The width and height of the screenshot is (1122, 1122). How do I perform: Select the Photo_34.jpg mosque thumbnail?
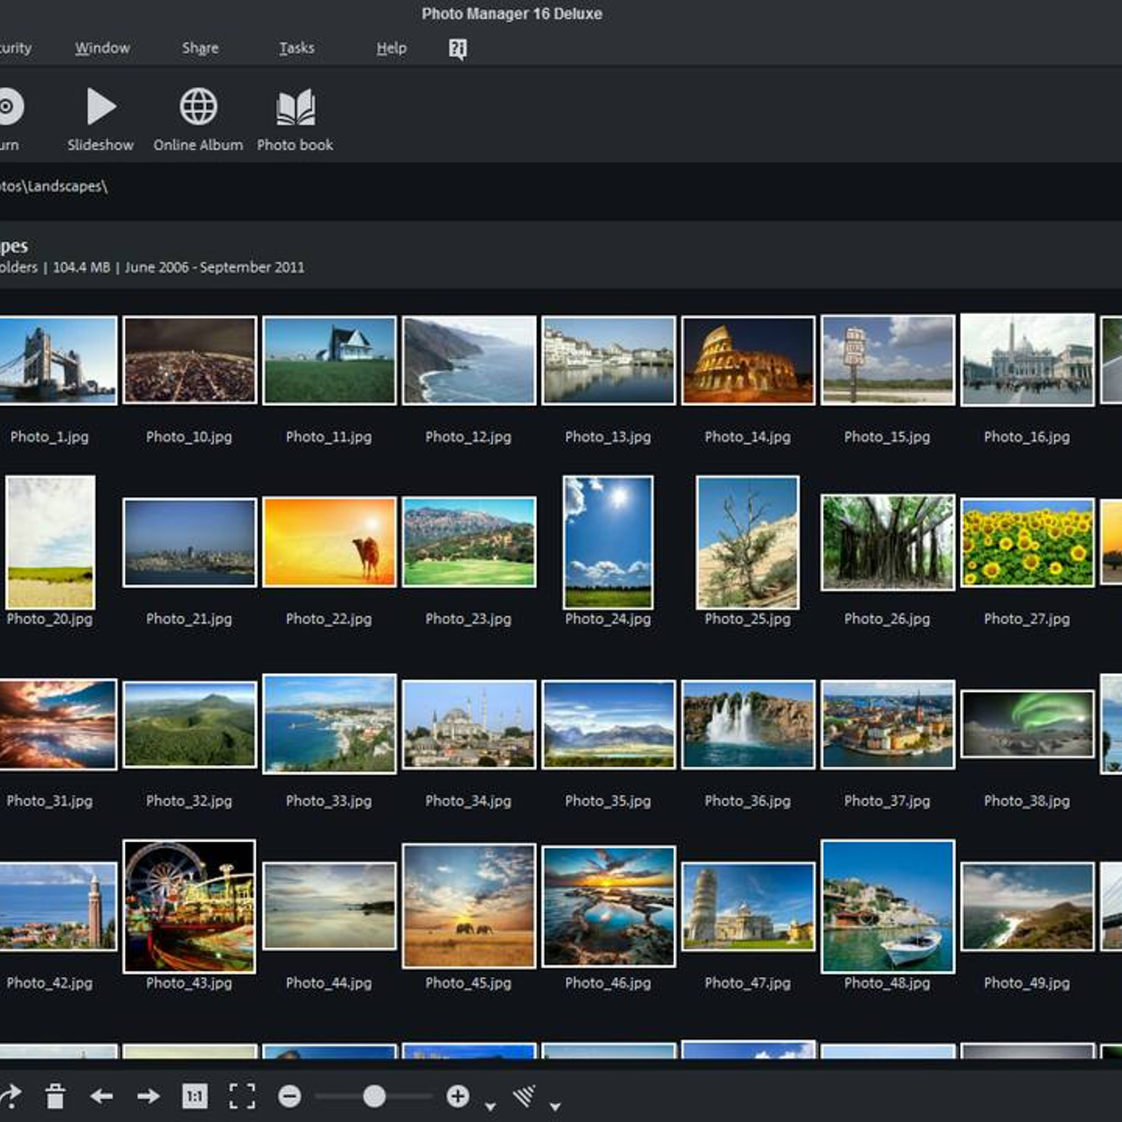469,724
